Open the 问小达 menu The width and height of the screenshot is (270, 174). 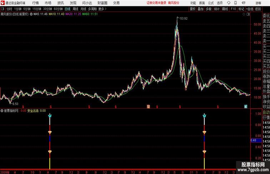pyautogui.click(x=87, y=3)
